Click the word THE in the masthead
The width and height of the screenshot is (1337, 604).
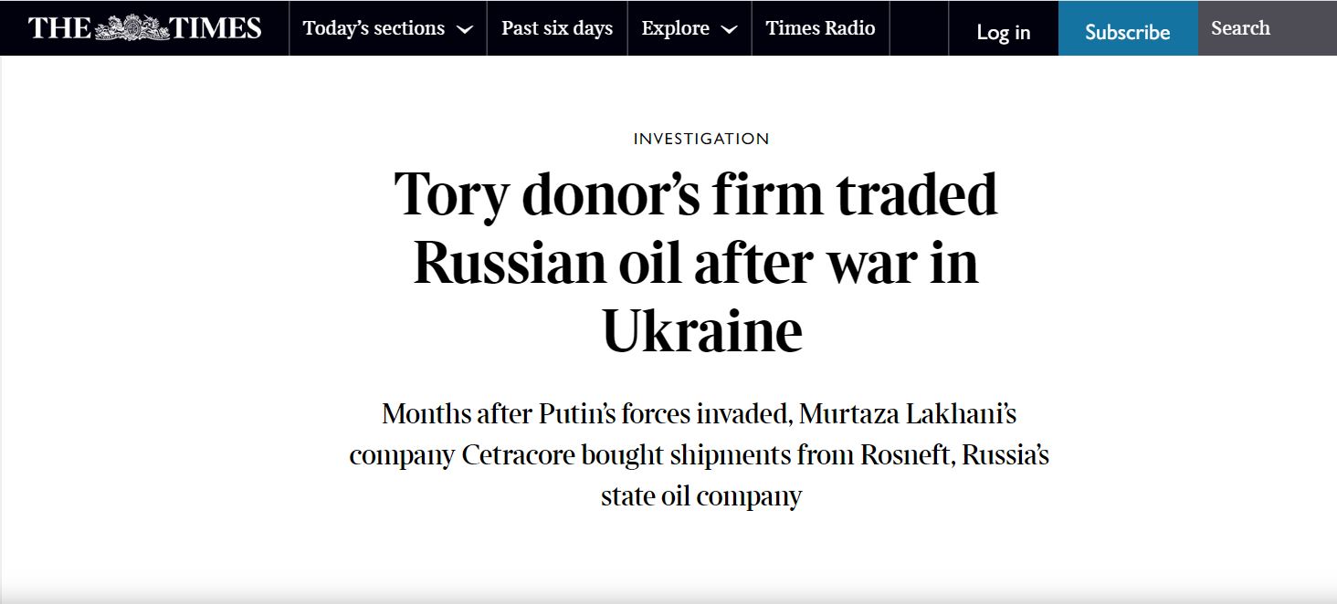point(60,28)
